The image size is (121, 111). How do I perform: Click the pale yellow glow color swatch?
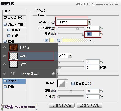point(52,40)
